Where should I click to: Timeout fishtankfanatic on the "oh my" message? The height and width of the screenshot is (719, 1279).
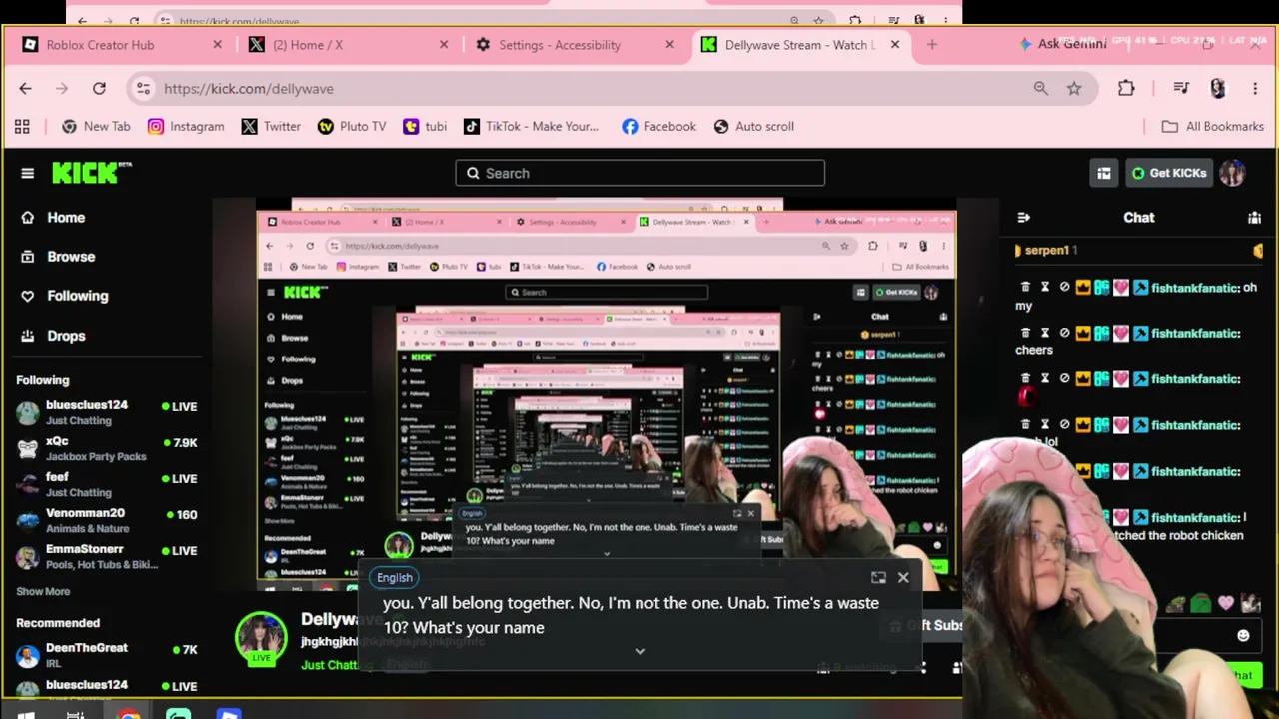[1045, 287]
